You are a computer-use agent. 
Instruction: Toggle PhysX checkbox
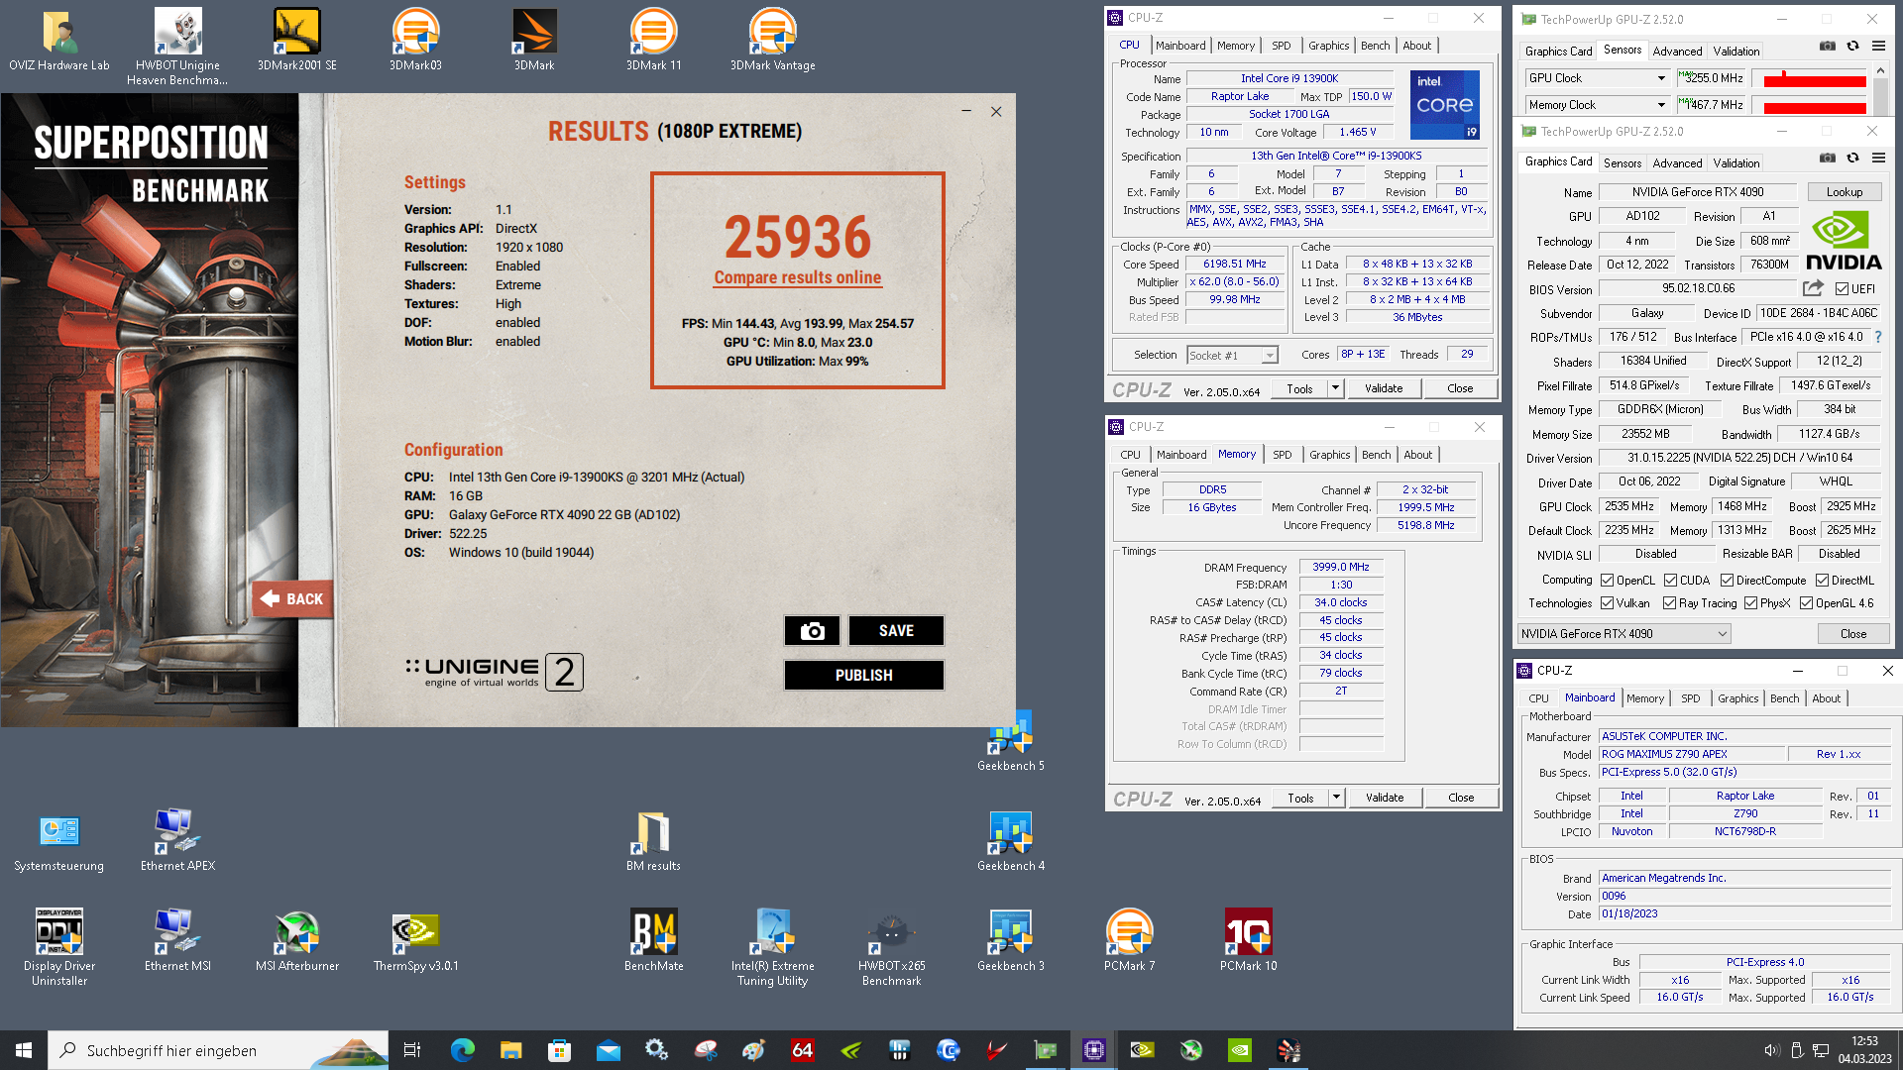coord(1750,603)
